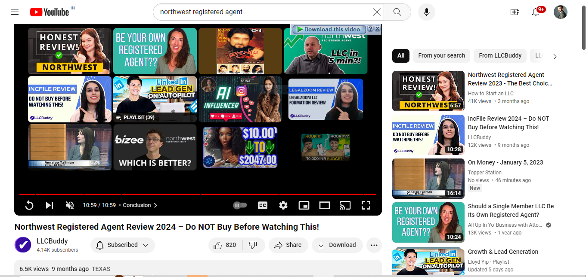Play $10.00 to $2047.00 end-screen video
The height and width of the screenshot is (277, 586).
[240, 147]
